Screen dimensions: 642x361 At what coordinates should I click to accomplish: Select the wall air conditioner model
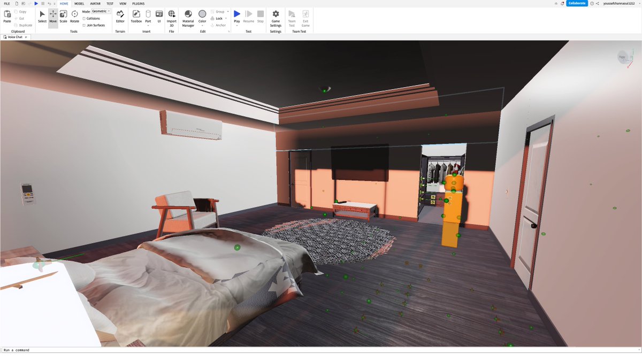(x=192, y=125)
